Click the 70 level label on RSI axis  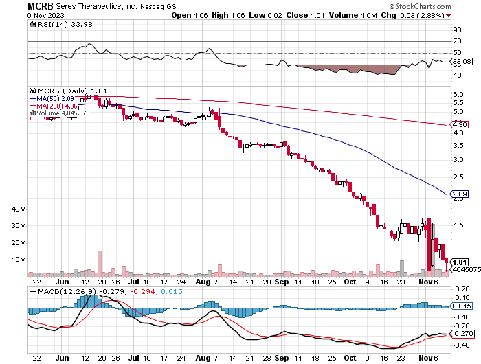(x=457, y=41)
